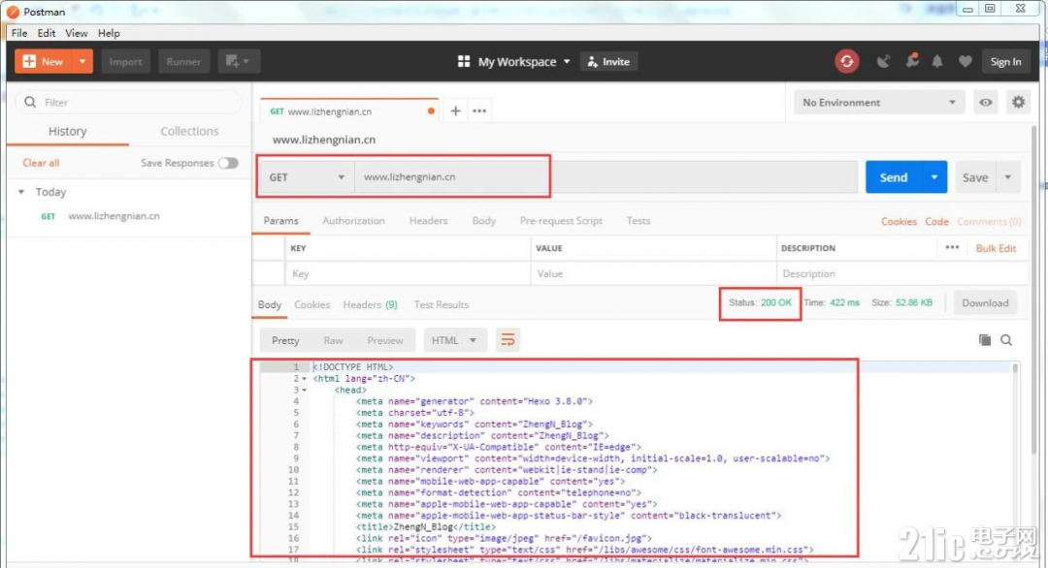Switch response view to Preview
The image size is (1048, 568).
pyautogui.click(x=385, y=340)
